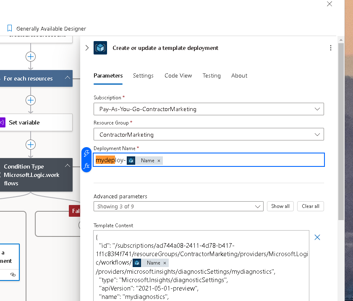Click the Clear all button
This screenshot has width=353, height=301.
coord(311,206)
